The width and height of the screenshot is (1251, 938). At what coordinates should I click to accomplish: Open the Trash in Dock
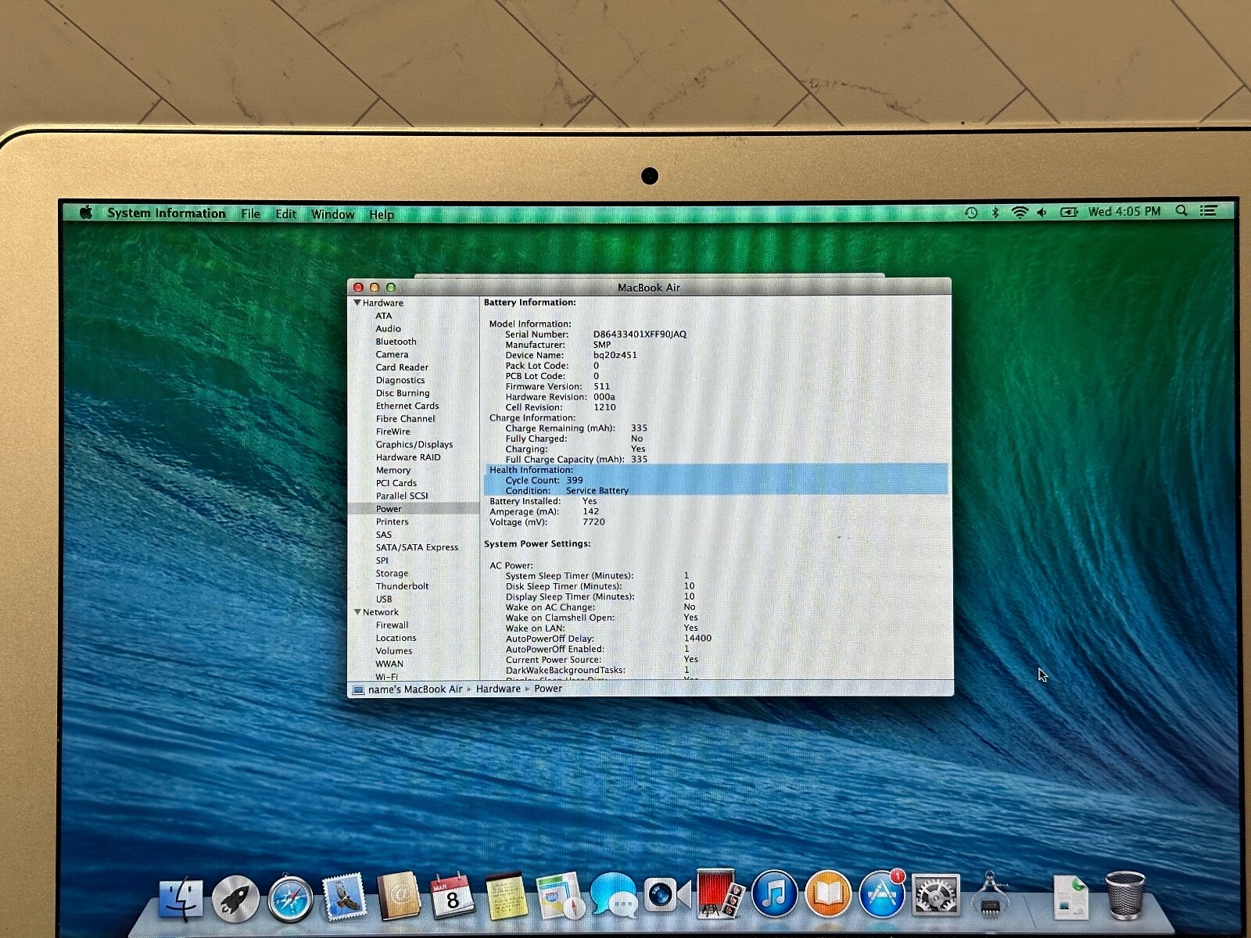pyautogui.click(x=1125, y=897)
